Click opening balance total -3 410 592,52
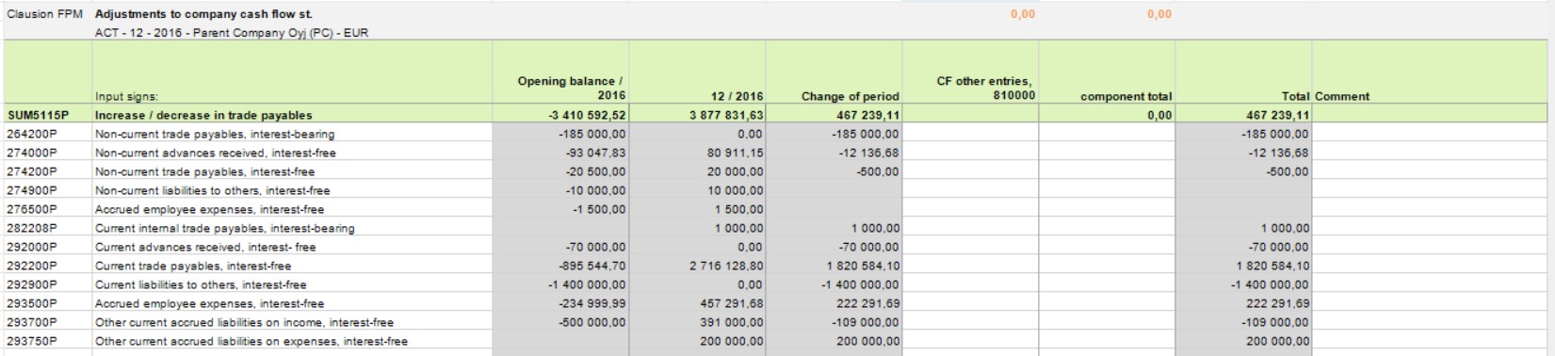Screen dimensions: 1555x356 (587, 115)
